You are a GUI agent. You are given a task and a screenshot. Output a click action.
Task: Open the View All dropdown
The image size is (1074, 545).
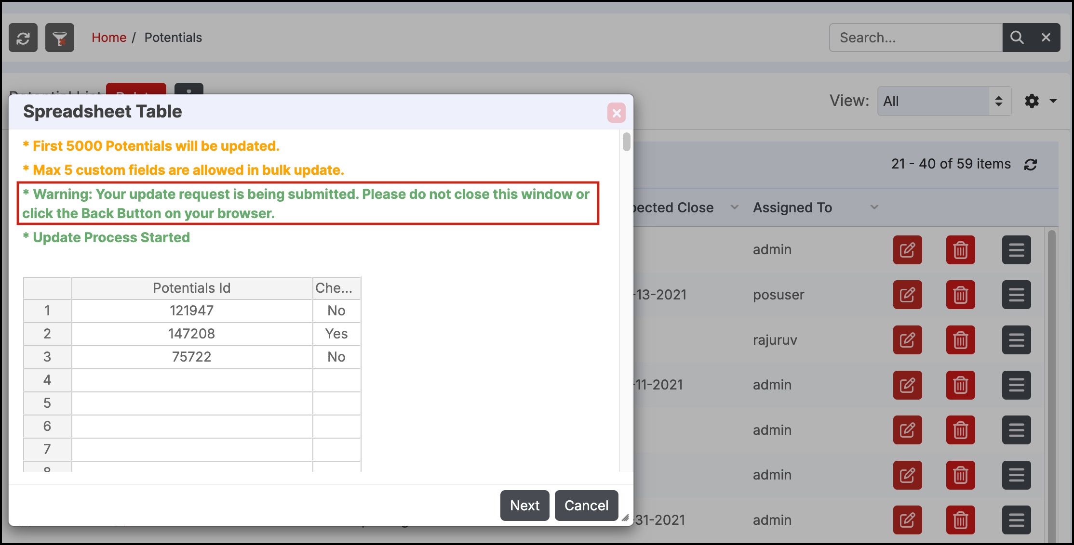[943, 101]
